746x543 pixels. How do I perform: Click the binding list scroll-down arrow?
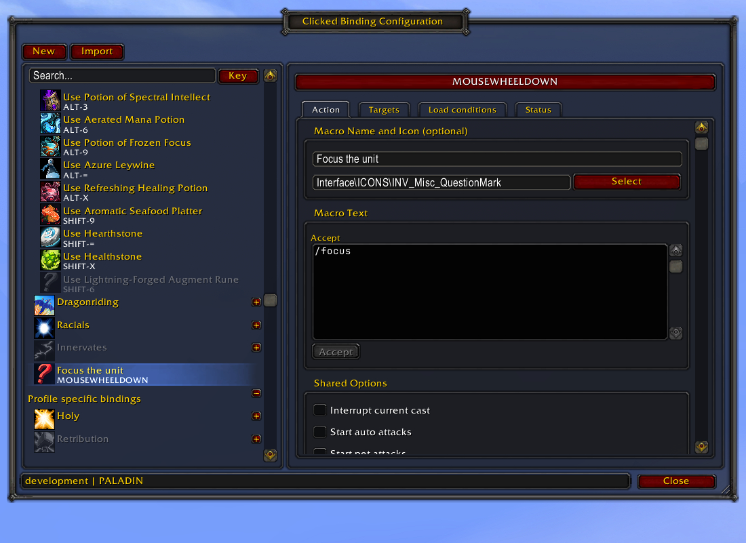tap(270, 456)
